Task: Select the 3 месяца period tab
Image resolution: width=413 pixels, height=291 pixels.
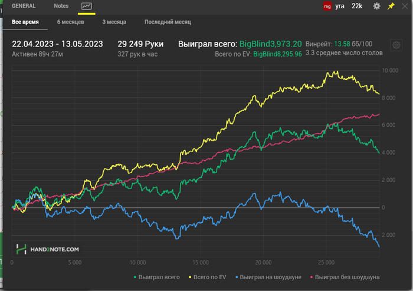Action: click(x=114, y=22)
